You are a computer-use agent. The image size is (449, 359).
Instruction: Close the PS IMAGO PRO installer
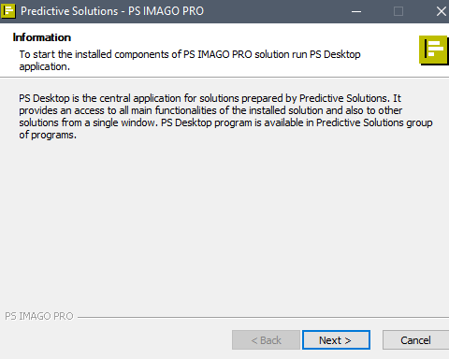point(441,11)
